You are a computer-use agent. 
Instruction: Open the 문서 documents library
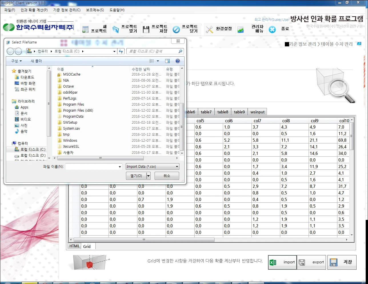[21, 113]
